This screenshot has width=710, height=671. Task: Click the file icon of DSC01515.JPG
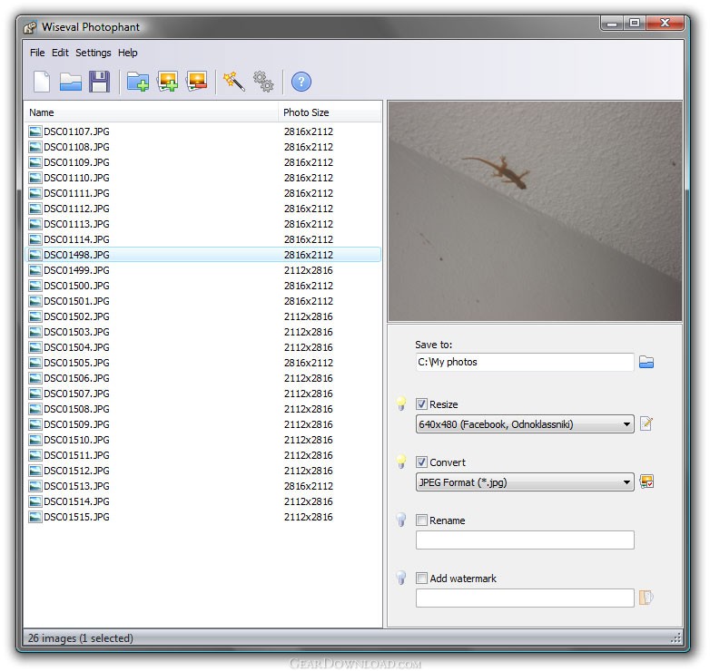[35, 517]
